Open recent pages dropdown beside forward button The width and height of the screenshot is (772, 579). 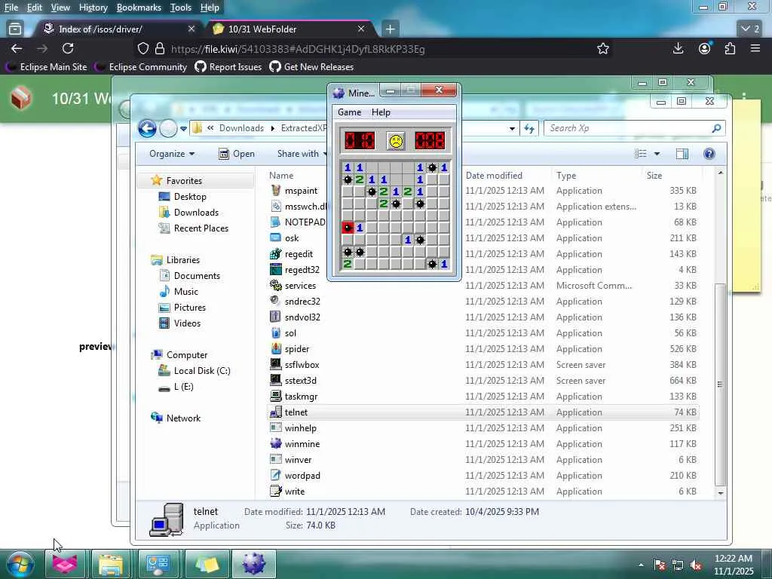coord(183,128)
